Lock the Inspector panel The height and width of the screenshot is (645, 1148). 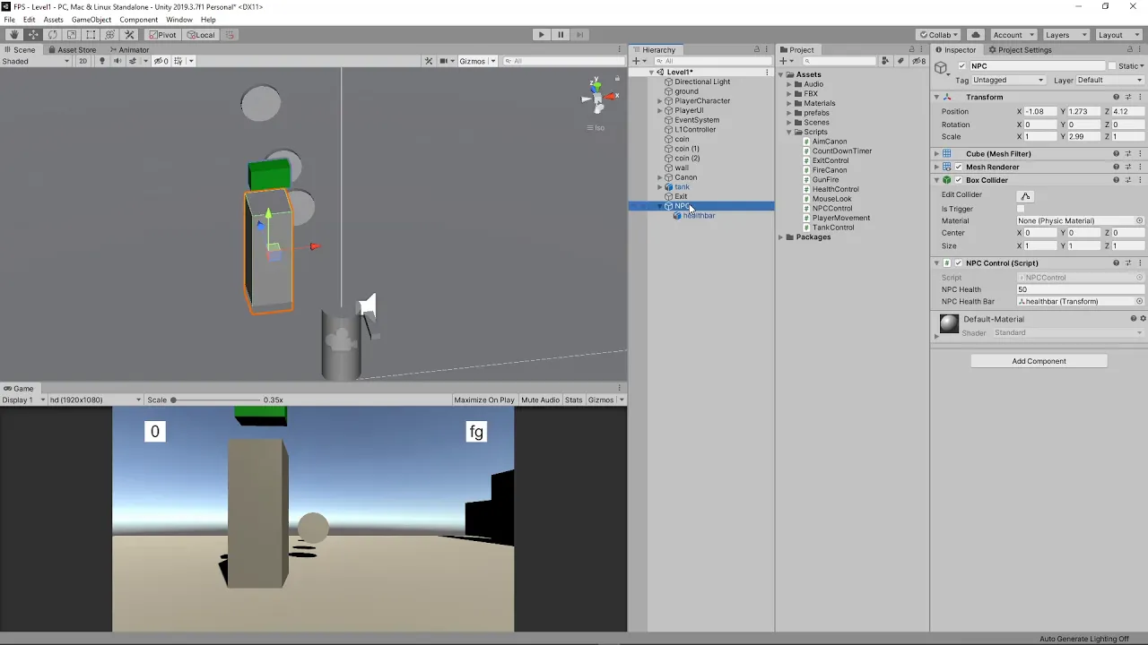point(1130,50)
